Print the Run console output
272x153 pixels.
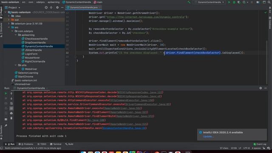point(11,113)
